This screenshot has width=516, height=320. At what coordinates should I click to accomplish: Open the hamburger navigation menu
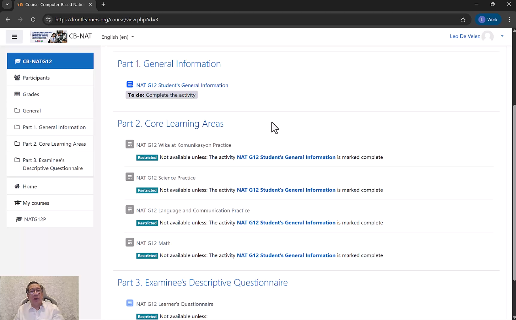coord(14,37)
